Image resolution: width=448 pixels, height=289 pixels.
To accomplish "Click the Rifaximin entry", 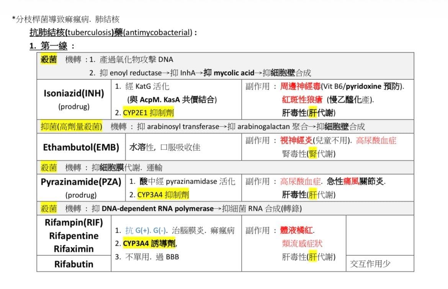I will click(x=74, y=249).
